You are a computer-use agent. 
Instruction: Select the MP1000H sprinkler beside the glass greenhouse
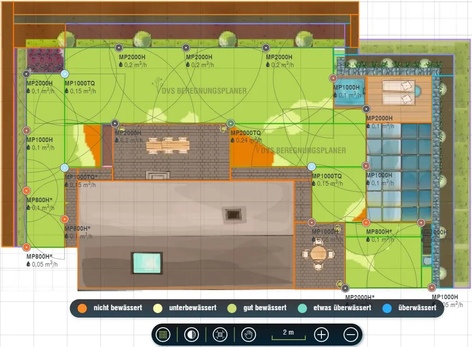coord(366,165)
